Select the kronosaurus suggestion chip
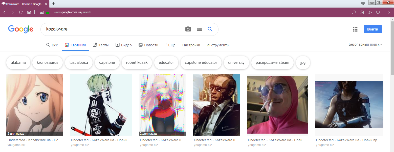The image size is (394, 152). pos(48,63)
